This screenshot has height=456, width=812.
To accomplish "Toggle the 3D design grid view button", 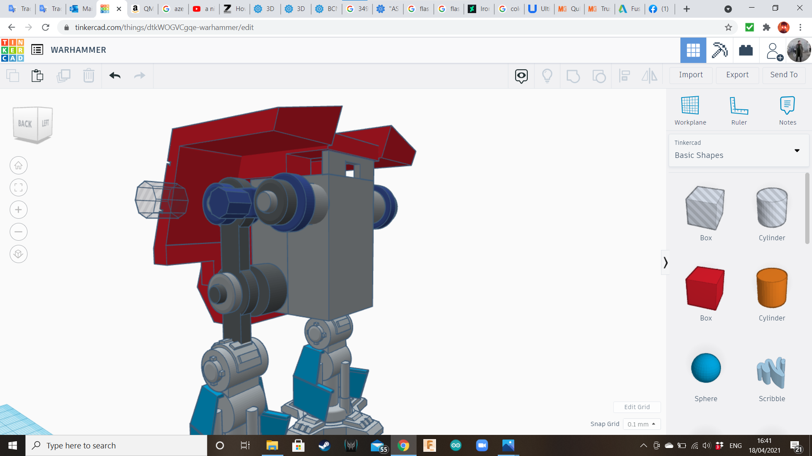I will [693, 50].
